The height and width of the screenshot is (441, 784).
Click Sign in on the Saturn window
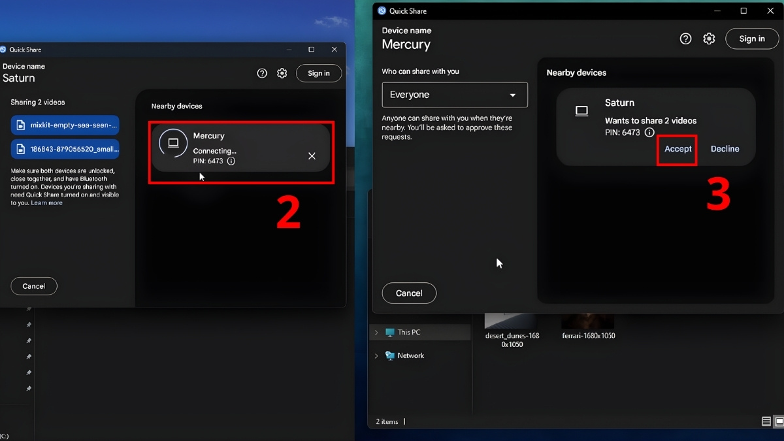click(319, 73)
